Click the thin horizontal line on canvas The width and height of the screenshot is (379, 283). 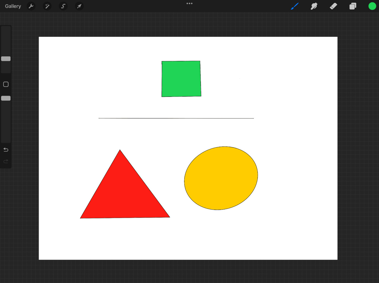pyautogui.click(x=176, y=118)
